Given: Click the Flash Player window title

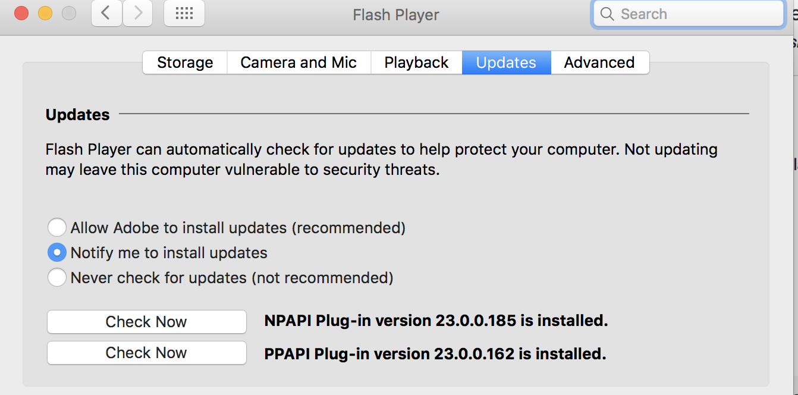Looking at the screenshot, I should pos(396,14).
